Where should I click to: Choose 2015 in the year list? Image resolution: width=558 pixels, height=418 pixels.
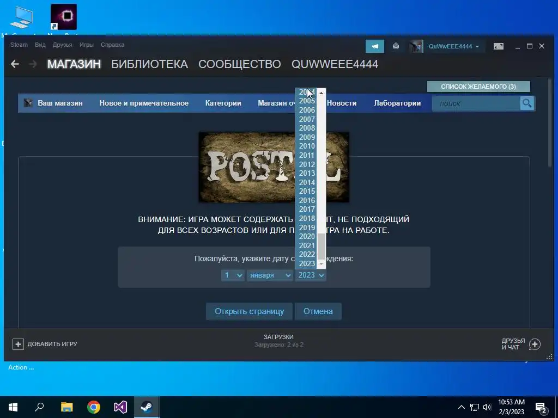[x=306, y=191]
